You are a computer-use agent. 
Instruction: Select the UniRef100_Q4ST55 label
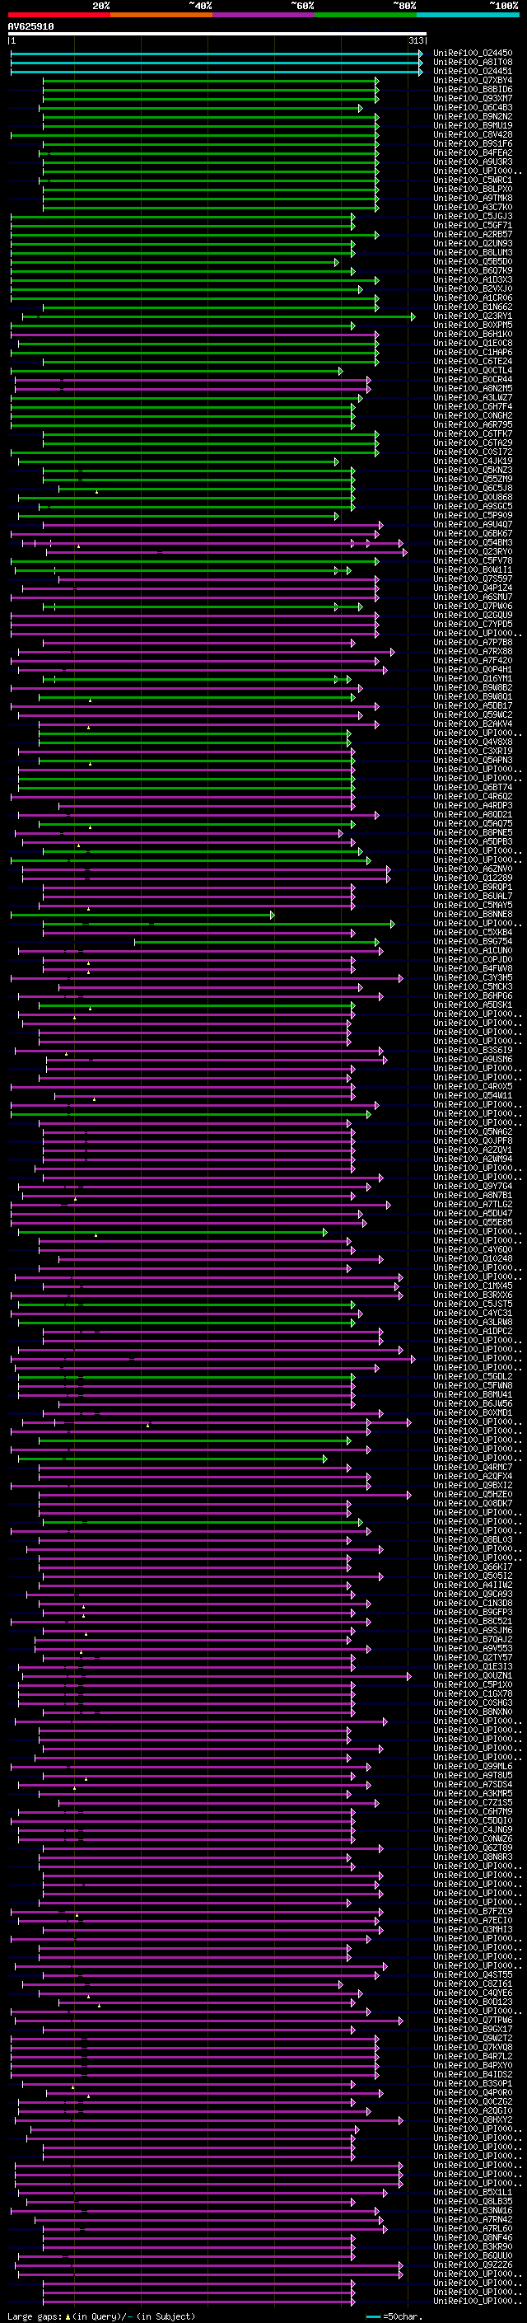[x=473, y=1975]
